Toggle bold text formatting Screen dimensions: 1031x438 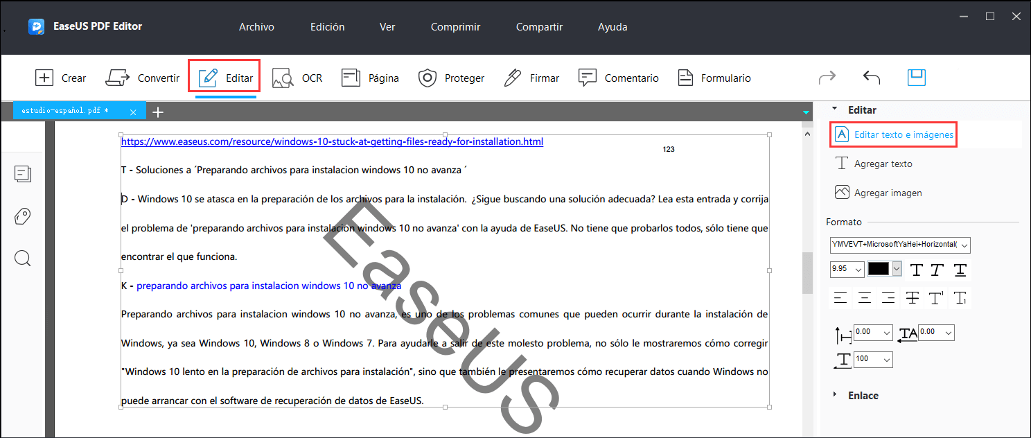coord(917,270)
